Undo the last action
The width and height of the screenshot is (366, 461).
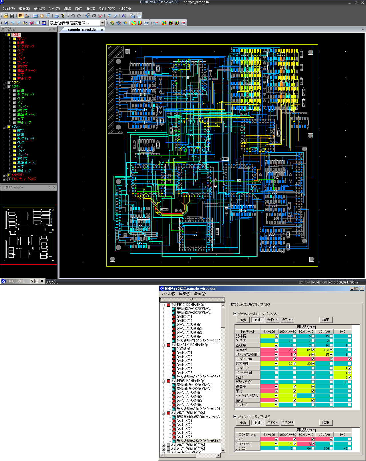click(x=73, y=16)
